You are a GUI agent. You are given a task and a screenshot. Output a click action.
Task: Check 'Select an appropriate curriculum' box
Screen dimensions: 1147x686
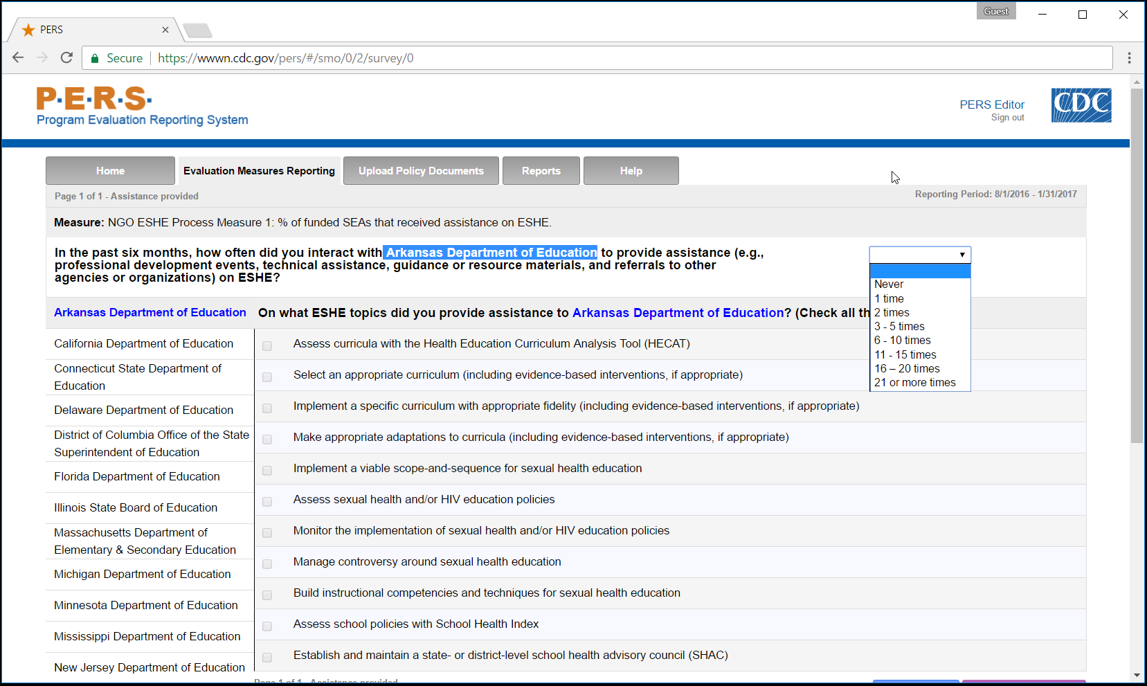pos(267,377)
